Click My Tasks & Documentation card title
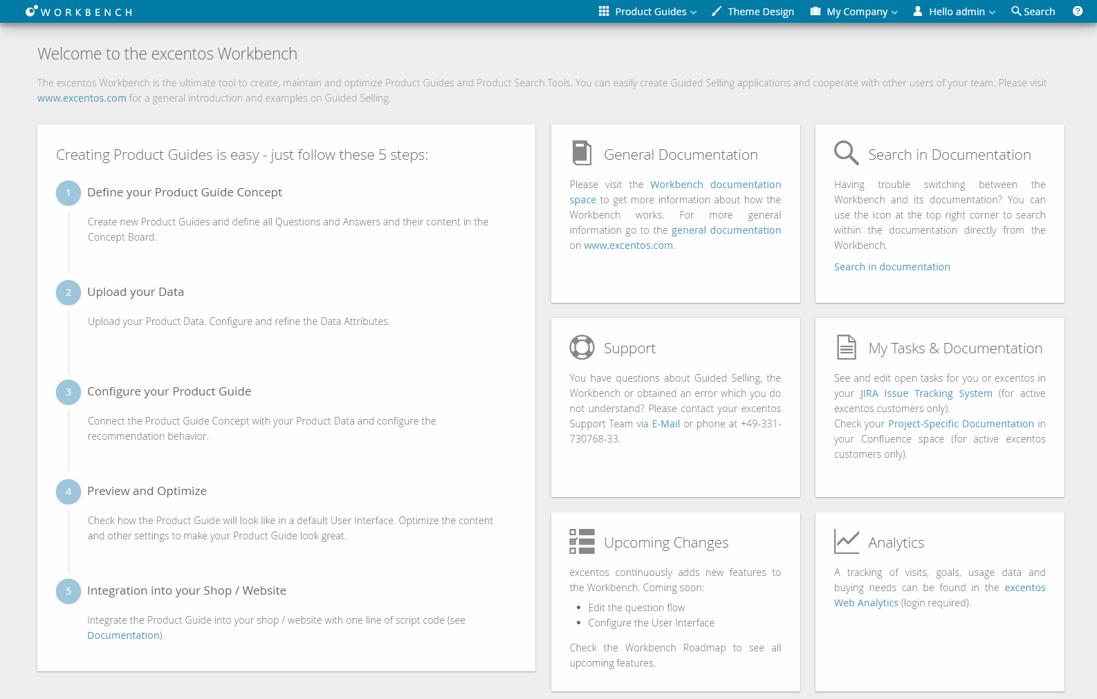This screenshot has height=699, width=1097. click(955, 348)
